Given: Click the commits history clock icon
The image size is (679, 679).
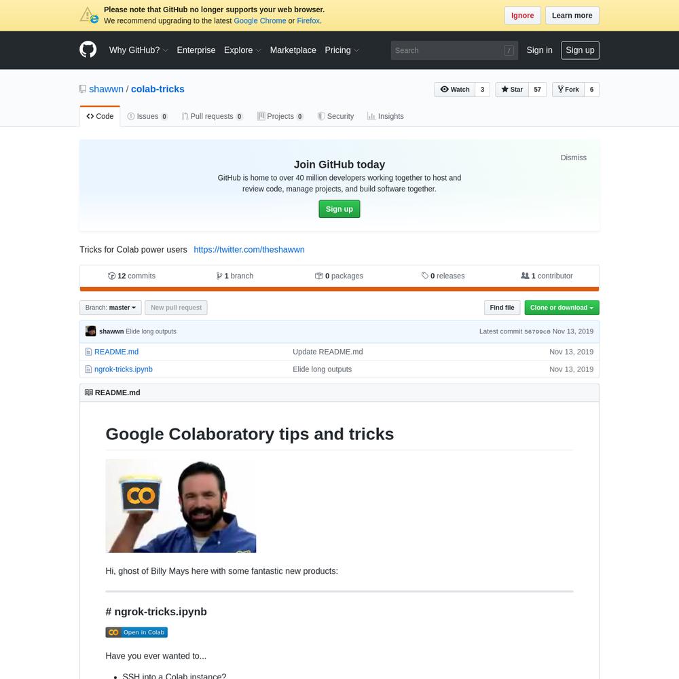Looking at the screenshot, I should coord(112,276).
